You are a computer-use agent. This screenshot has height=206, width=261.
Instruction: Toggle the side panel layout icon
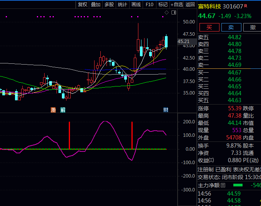173,13
